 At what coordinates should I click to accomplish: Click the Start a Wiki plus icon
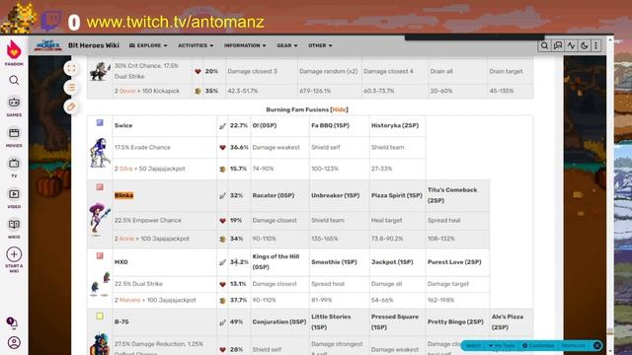(x=14, y=254)
